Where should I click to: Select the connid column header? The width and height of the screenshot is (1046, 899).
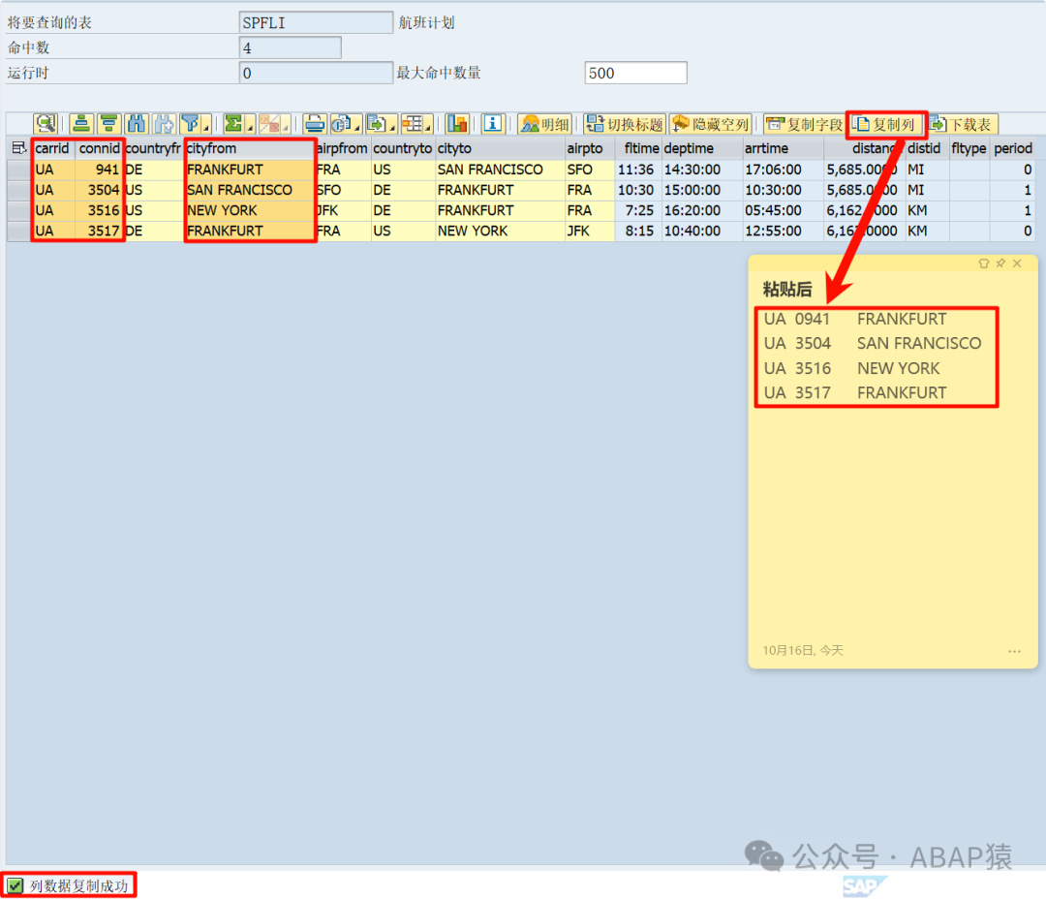pos(100,148)
